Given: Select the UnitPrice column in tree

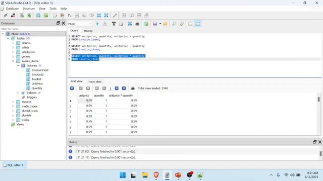Looking at the screenshot, I should [37, 83].
